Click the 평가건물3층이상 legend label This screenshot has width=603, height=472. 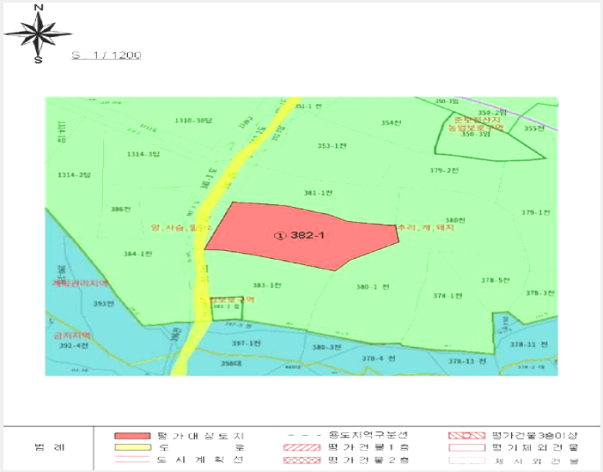point(535,436)
